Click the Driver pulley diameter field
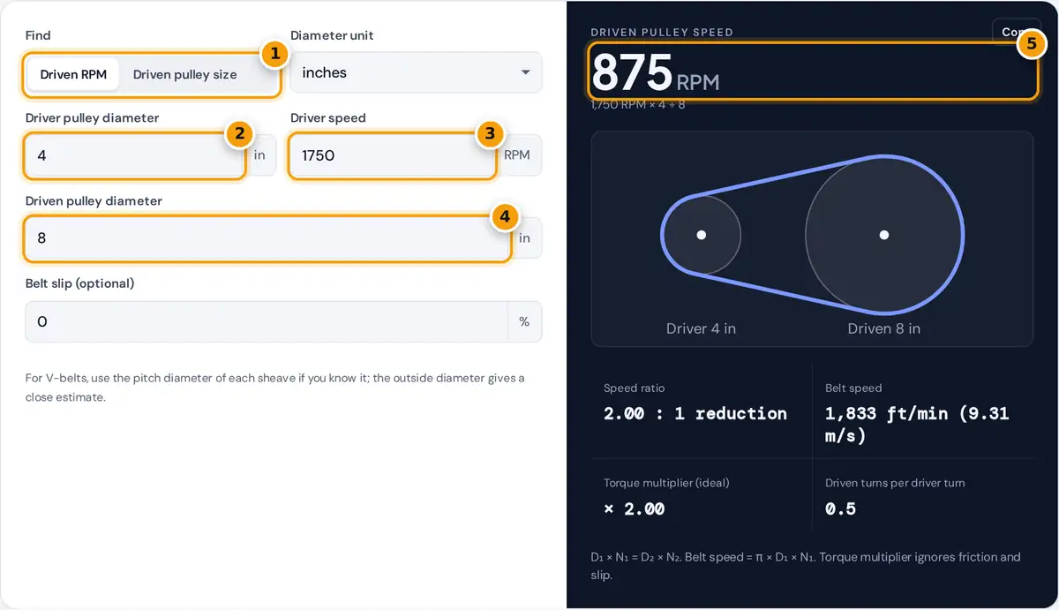This screenshot has height=610, width=1059. point(135,155)
